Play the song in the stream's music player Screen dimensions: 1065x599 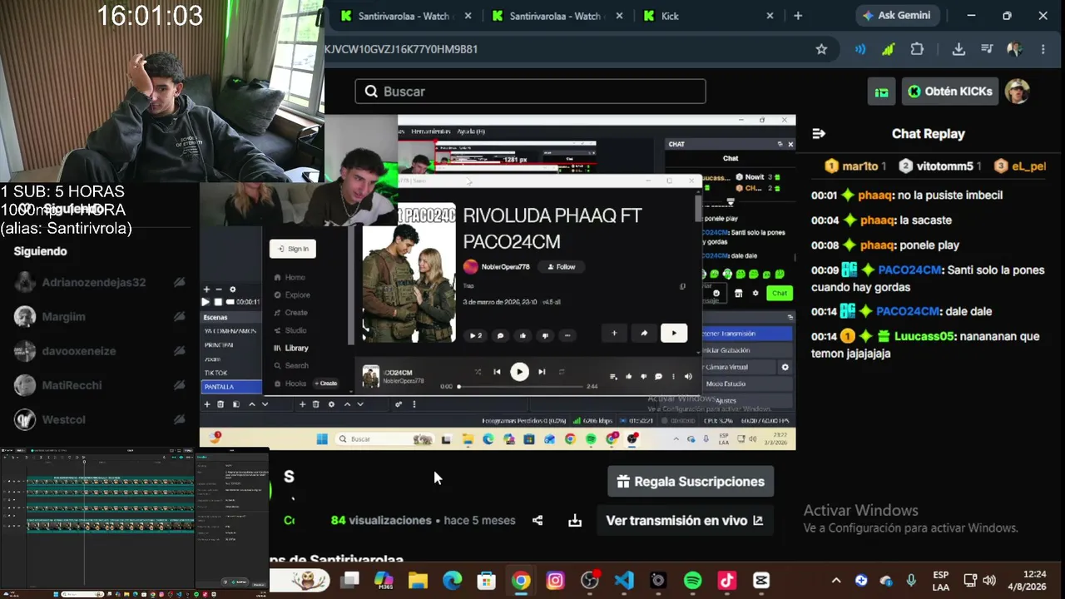519,372
